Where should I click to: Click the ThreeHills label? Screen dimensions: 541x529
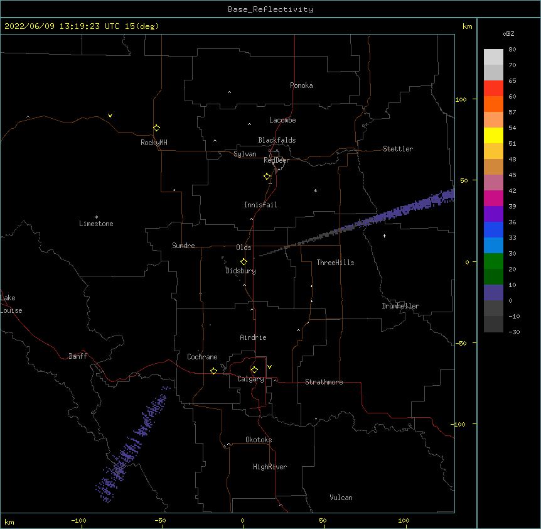335,263
